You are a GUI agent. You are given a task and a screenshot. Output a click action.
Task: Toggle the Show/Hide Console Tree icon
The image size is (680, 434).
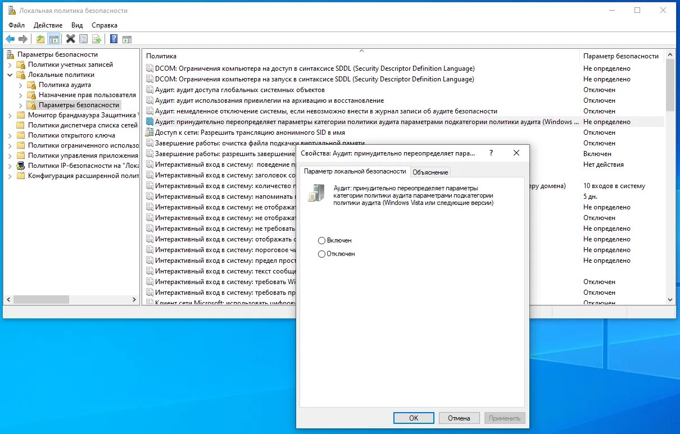click(54, 39)
